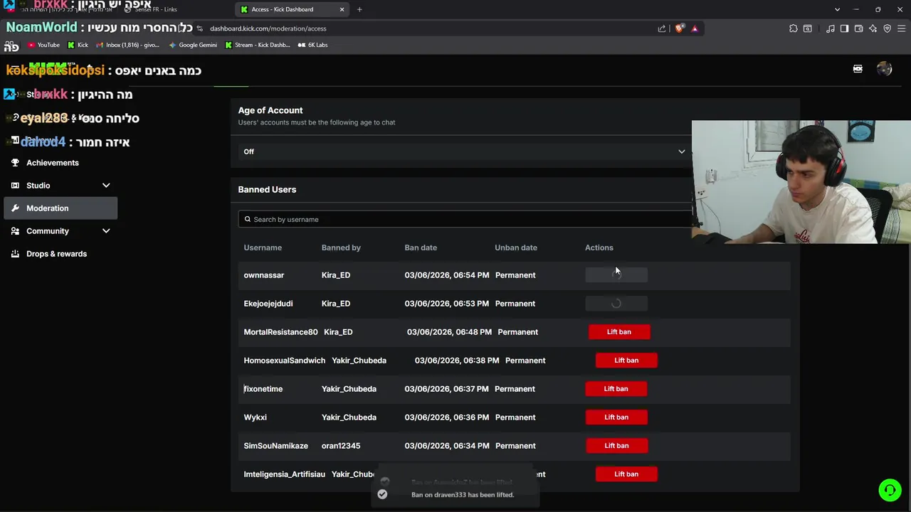Close the Access - Kick Dashboard tab

tap(342, 9)
